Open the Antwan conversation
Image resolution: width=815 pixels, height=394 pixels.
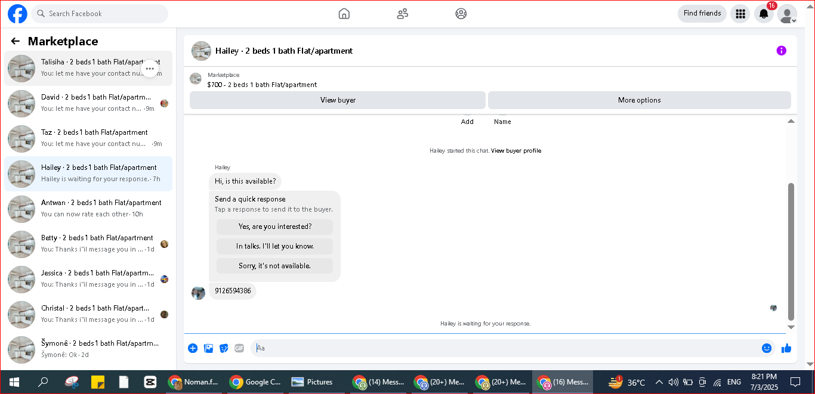click(x=88, y=209)
